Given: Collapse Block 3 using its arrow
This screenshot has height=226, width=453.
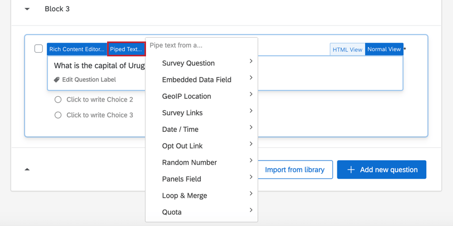Looking at the screenshot, I should tap(28, 9).
